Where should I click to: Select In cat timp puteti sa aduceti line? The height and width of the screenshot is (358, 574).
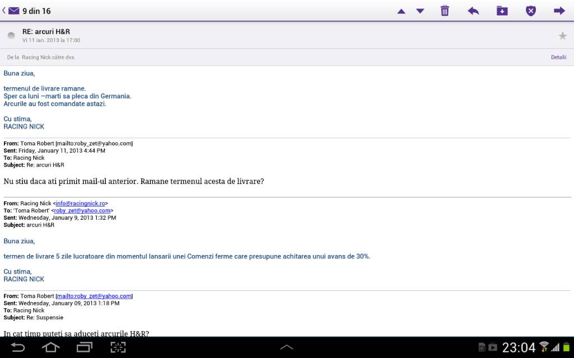76,333
